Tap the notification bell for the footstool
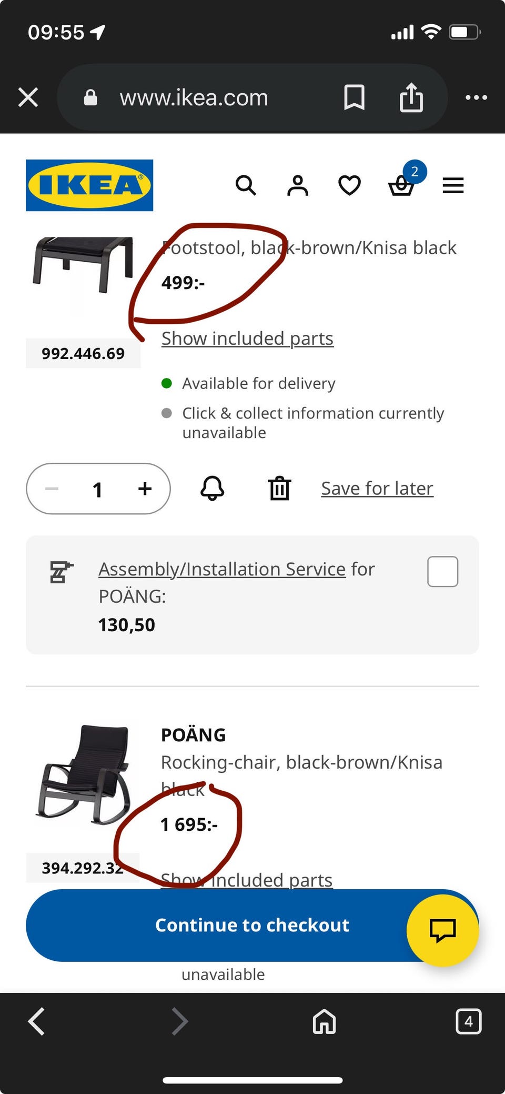The width and height of the screenshot is (505, 1094). (x=213, y=489)
